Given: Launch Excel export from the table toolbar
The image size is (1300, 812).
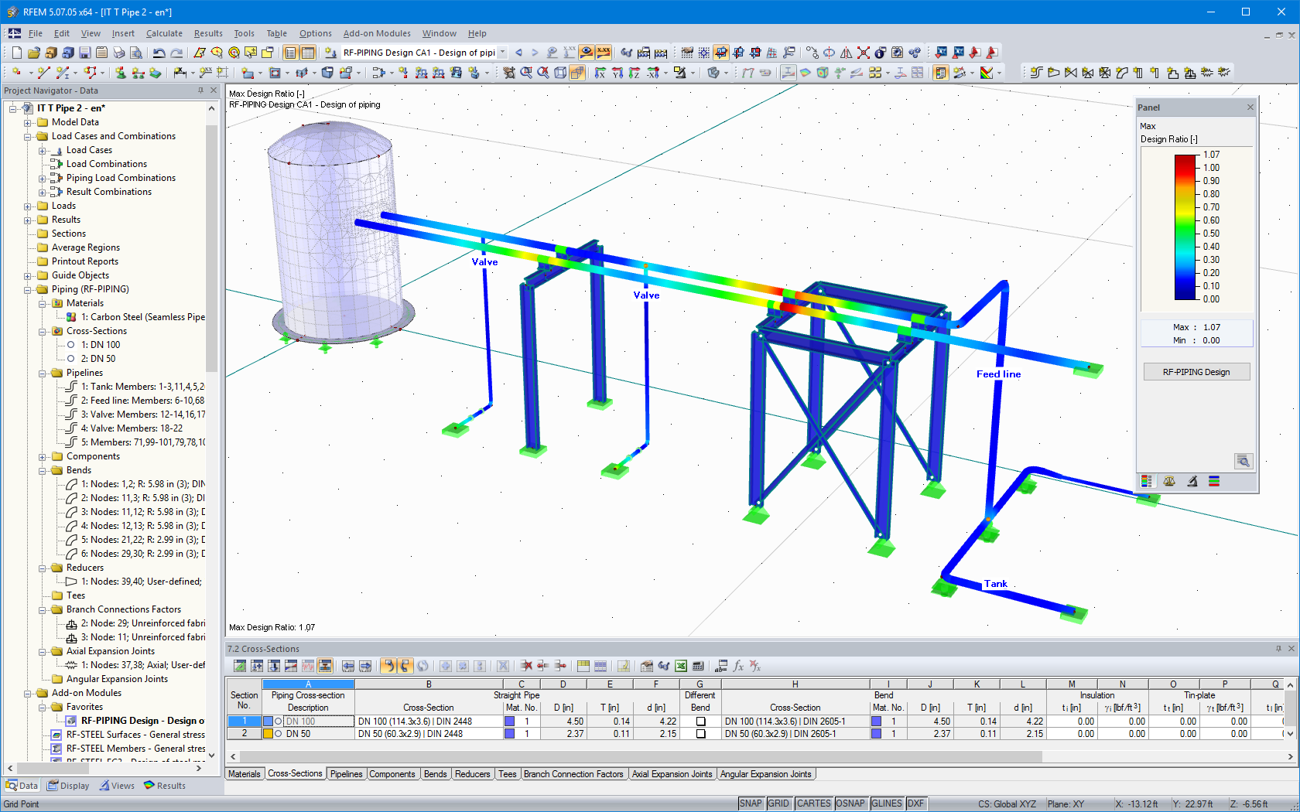Looking at the screenshot, I should (x=681, y=665).
